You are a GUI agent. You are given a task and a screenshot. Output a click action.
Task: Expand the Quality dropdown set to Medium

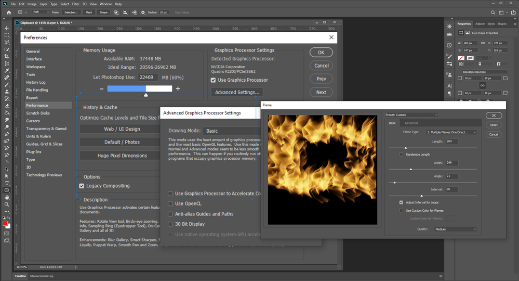[x=455, y=229]
